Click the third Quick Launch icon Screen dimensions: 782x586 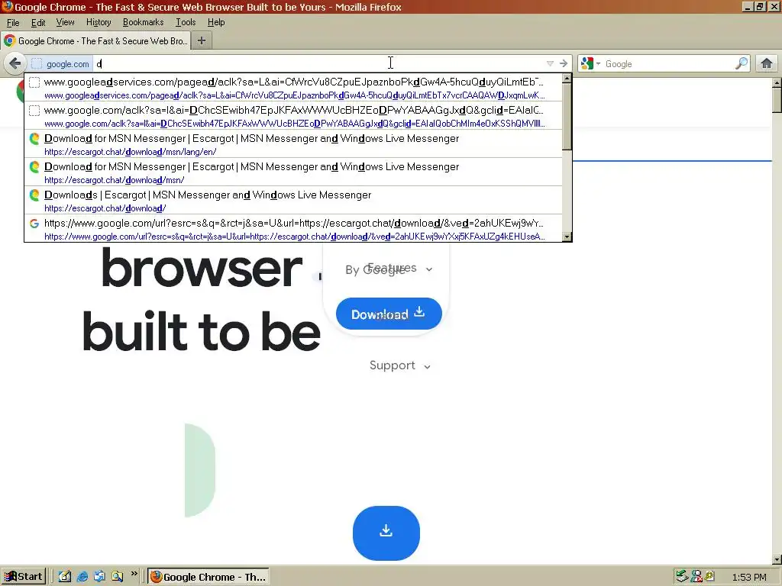100,577
